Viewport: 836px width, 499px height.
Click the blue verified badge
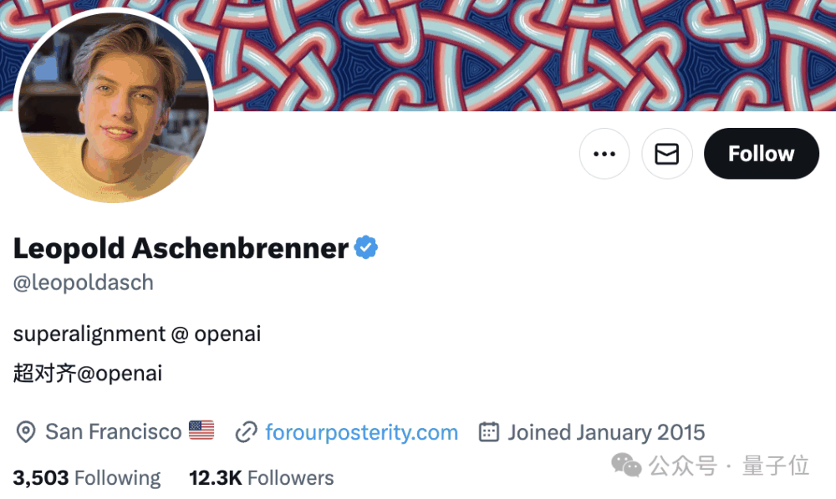365,247
